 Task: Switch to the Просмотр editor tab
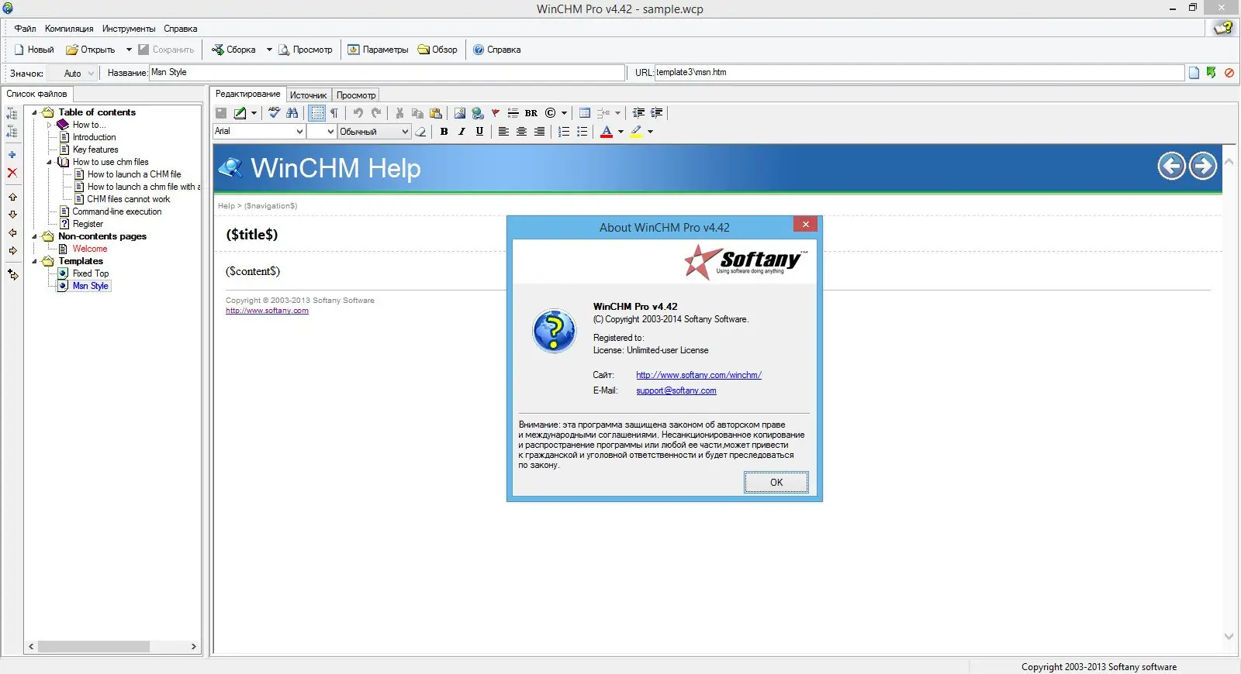[356, 95]
